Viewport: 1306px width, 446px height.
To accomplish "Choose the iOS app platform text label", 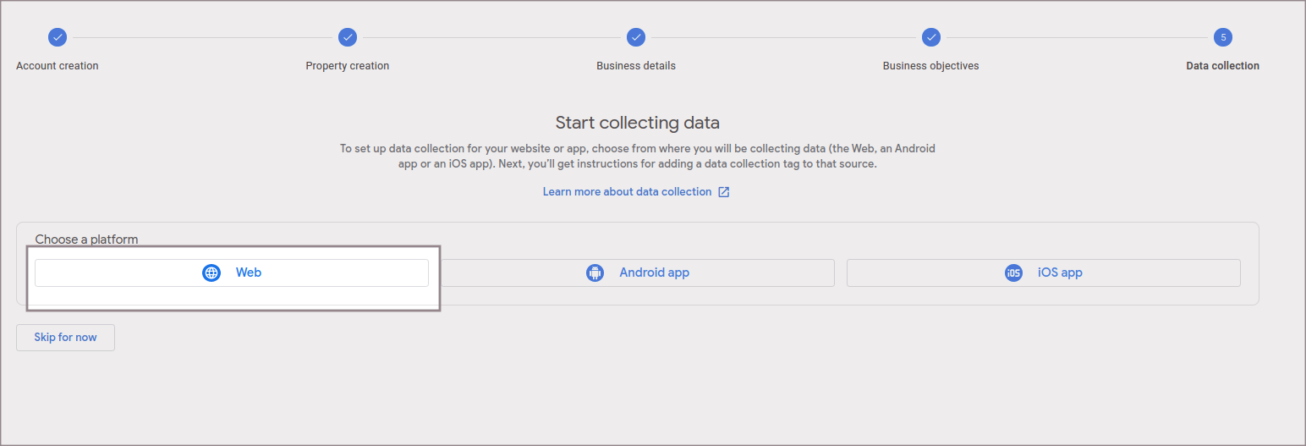I will pos(1060,273).
